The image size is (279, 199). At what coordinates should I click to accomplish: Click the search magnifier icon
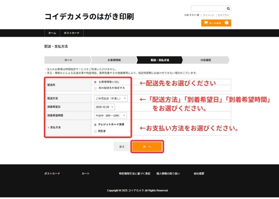click(x=228, y=8)
